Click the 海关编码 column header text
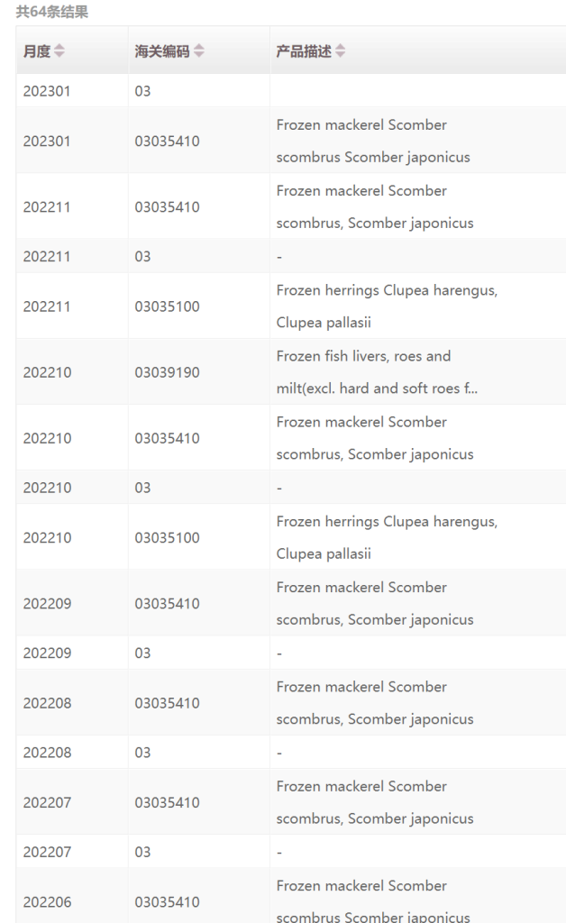This screenshot has width=566, height=923. (162, 51)
